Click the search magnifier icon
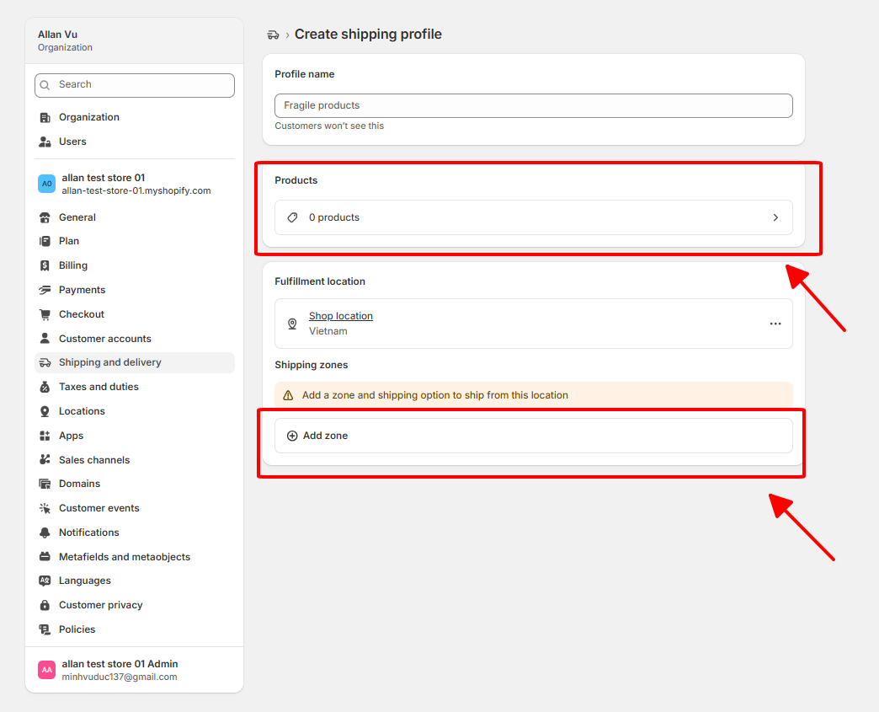This screenshot has width=879, height=712. pos(45,85)
